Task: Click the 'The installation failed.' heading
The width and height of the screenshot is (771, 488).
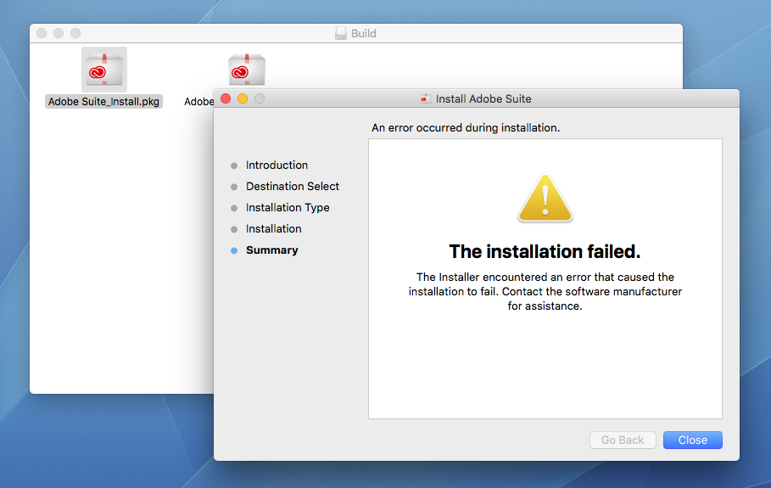Action: (x=545, y=251)
